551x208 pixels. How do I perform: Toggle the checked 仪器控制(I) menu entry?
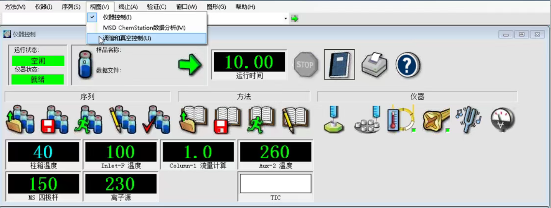[117, 17]
